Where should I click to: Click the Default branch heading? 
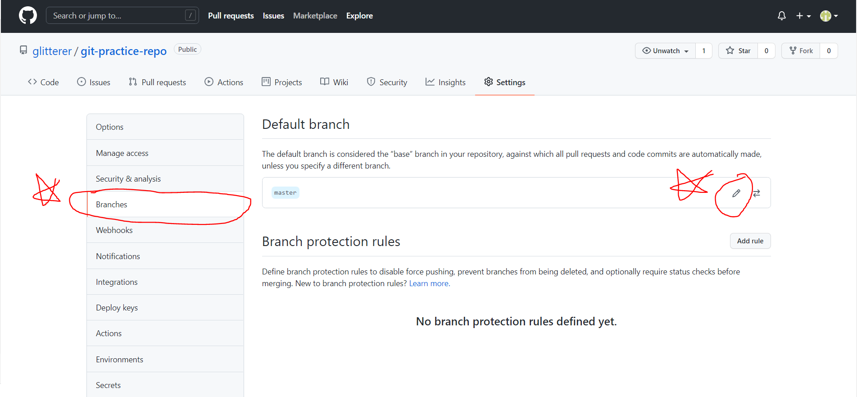(306, 124)
